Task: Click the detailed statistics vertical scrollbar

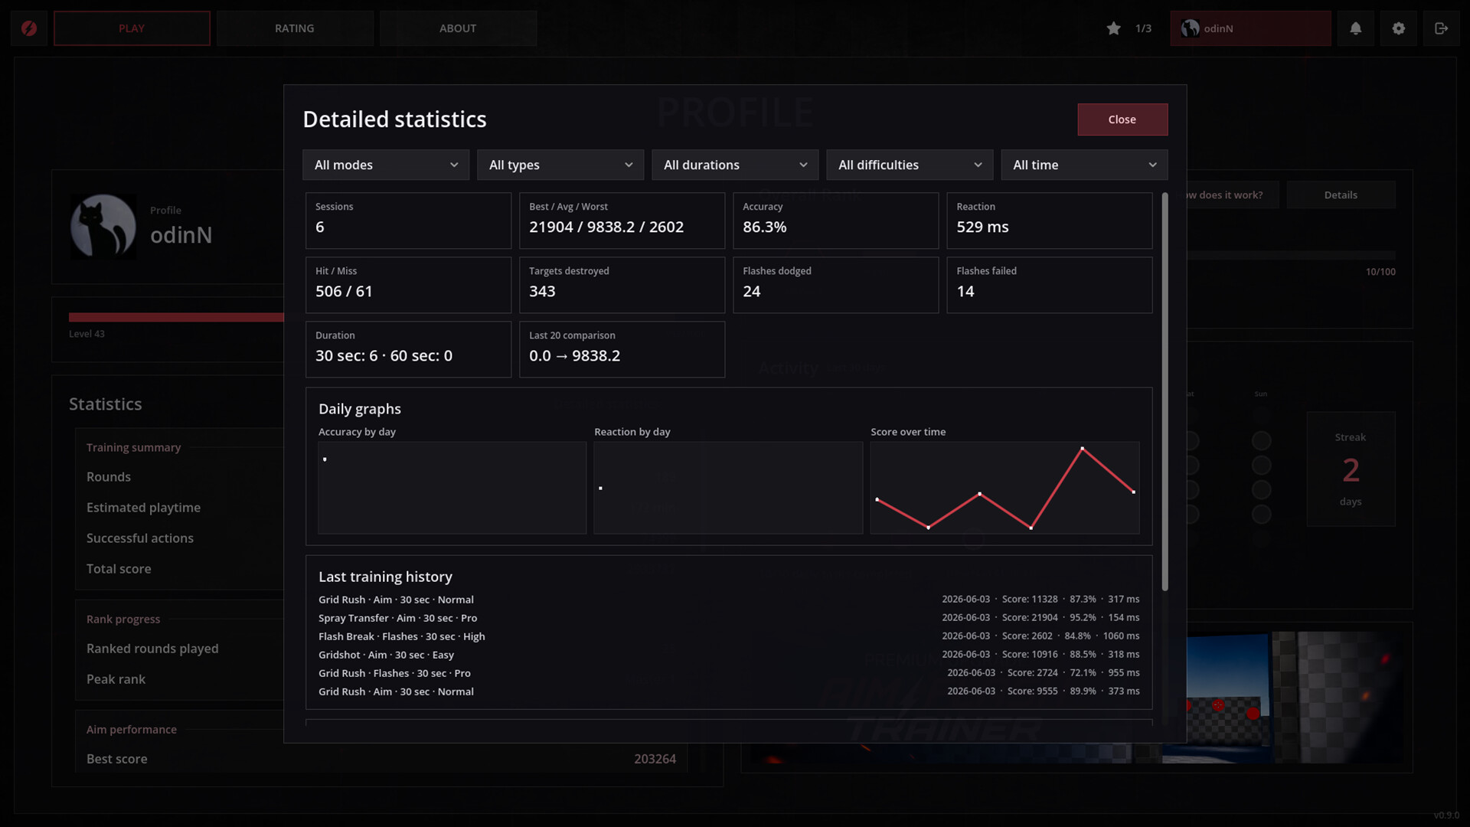Action: pos(1165,391)
